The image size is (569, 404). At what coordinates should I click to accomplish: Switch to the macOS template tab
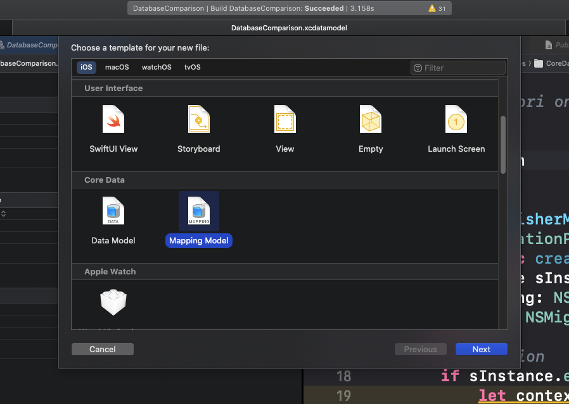[x=117, y=67]
